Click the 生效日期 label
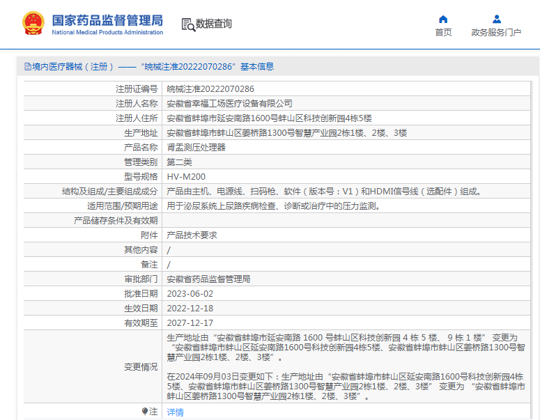The width and height of the screenshot is (540, 420). click(141, 308)
